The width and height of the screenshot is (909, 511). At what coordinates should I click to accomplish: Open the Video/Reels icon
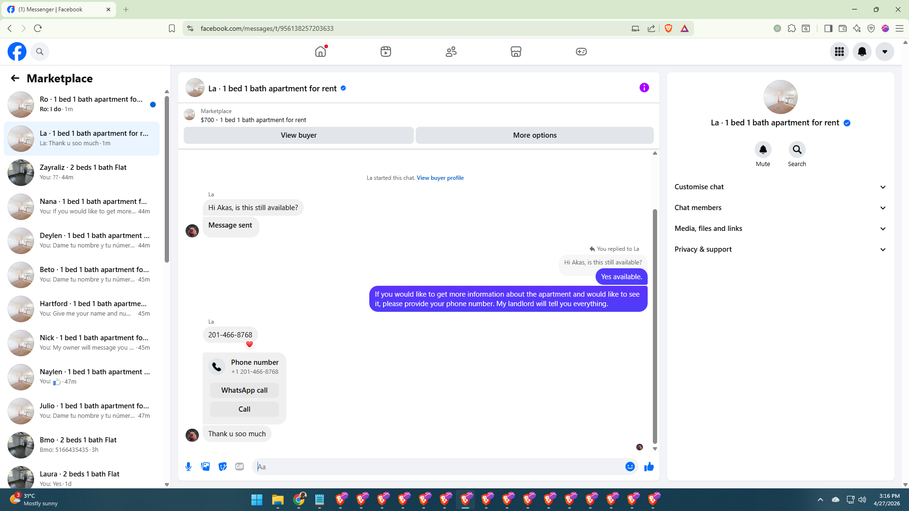click(x=386, y=52)
